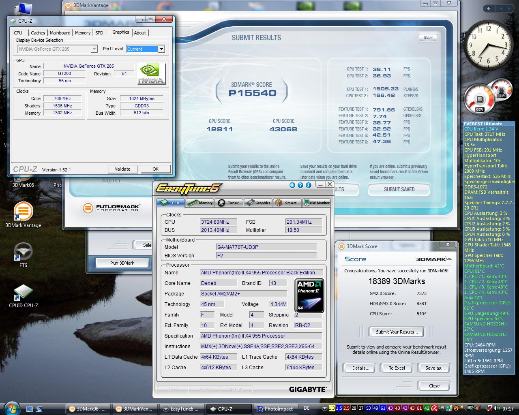The height and width of the screenshot is (415, 519).
Task: Open the EasyTune6 Memory tab
Action: coord(200,203)
